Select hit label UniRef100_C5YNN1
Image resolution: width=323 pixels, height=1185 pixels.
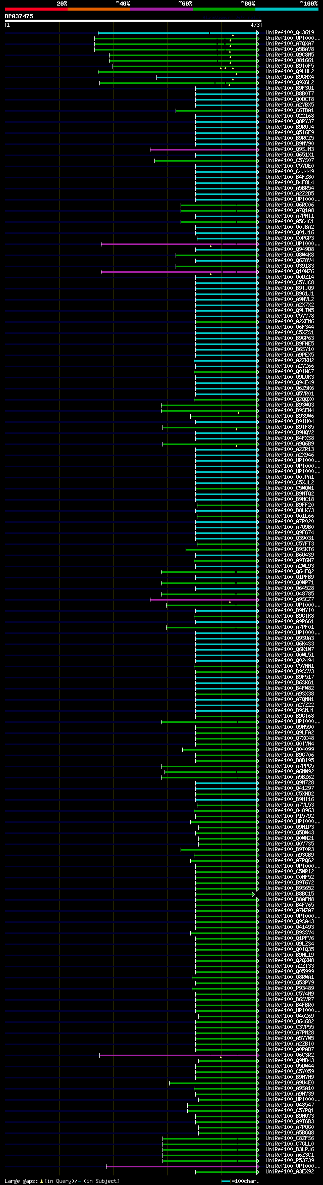point(290,666)
